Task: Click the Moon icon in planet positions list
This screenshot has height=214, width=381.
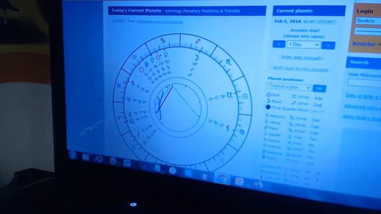Action: pyautogui.click(x=268, y=100)
